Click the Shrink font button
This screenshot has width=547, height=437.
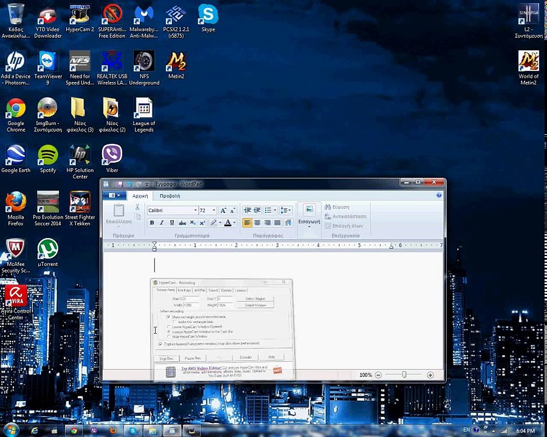(232, 211)
